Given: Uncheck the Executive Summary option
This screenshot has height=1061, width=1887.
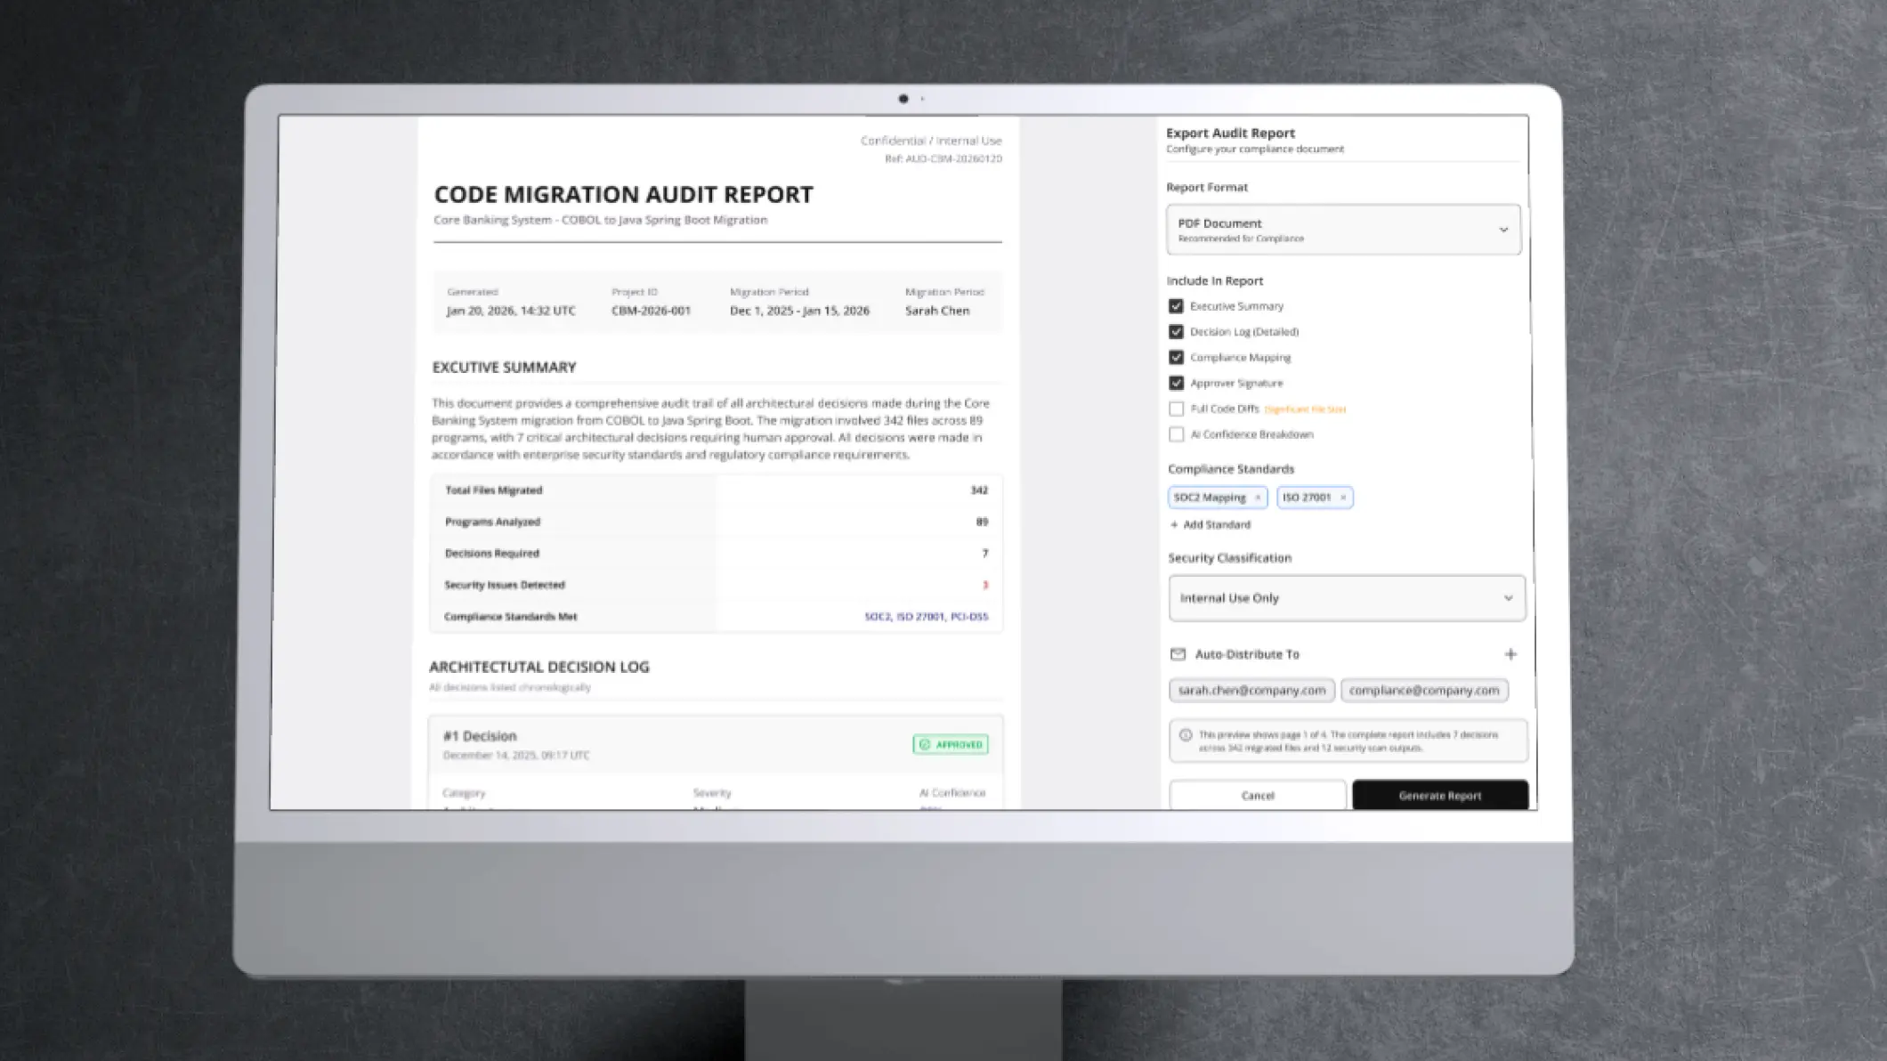Looking at the screenshot, I should coord(1176,306).
